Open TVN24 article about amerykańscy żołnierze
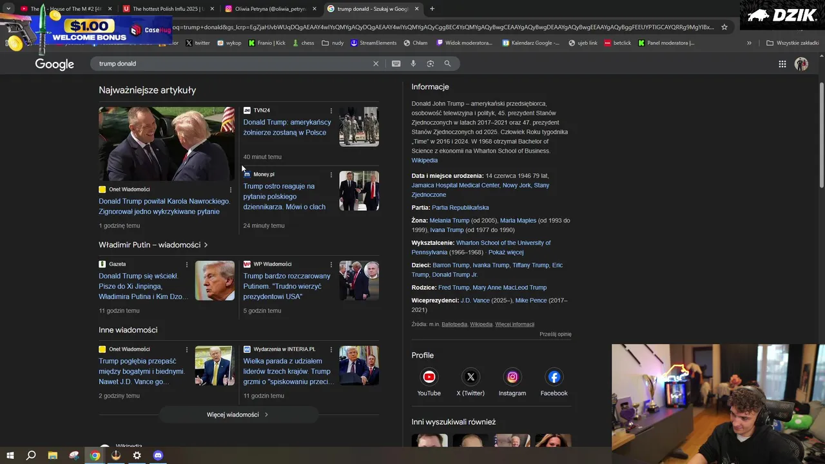This screenshot has height=464, width=825. [x=287, y=128]
